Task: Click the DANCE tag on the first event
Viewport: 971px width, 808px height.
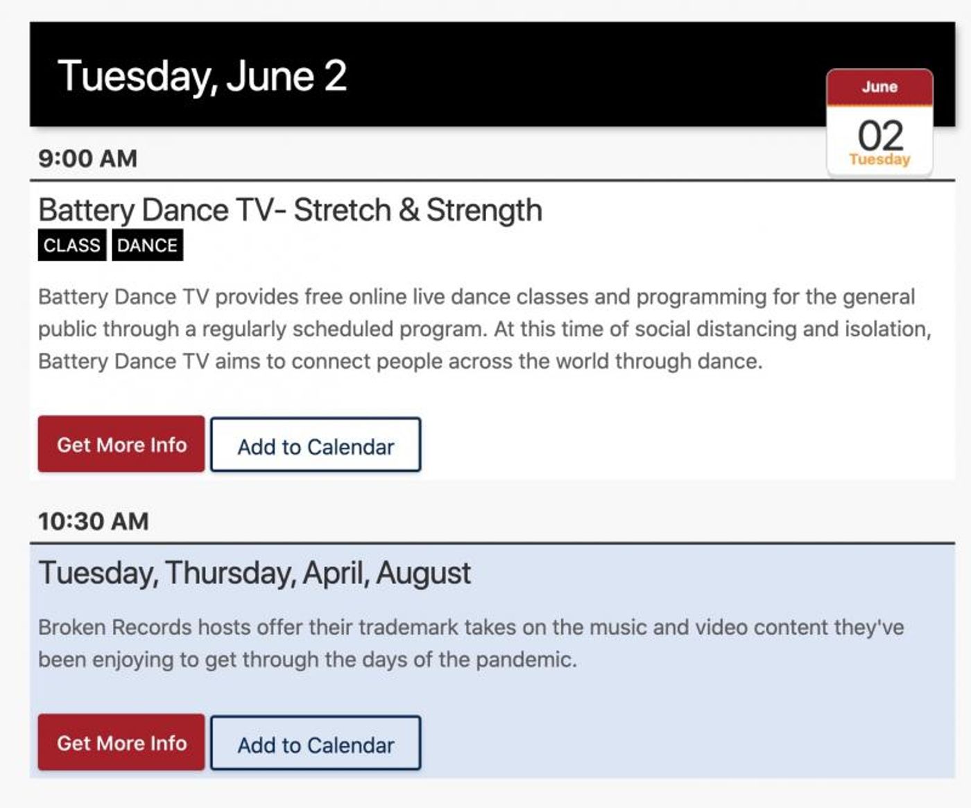Action: pyautogui.click(x=146, y=245)
